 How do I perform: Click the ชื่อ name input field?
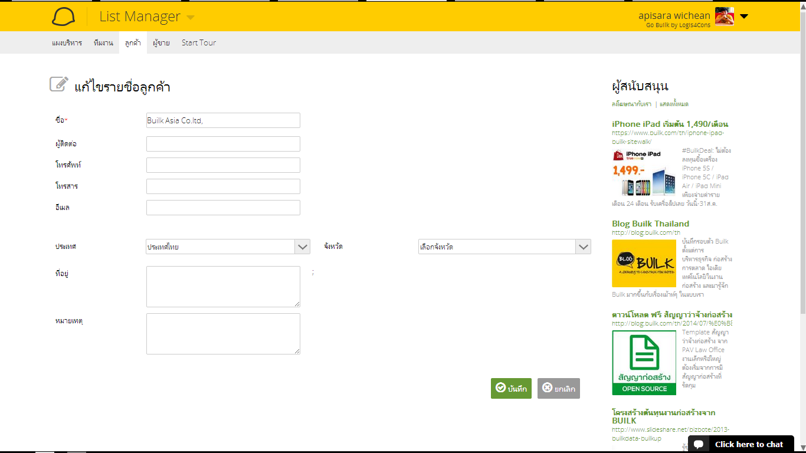click(223, 120)
